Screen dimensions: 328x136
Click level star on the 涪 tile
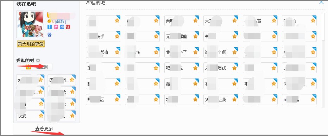point(195,84)
